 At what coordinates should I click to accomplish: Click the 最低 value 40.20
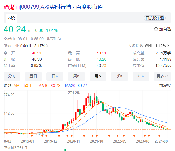click(101, 59)
